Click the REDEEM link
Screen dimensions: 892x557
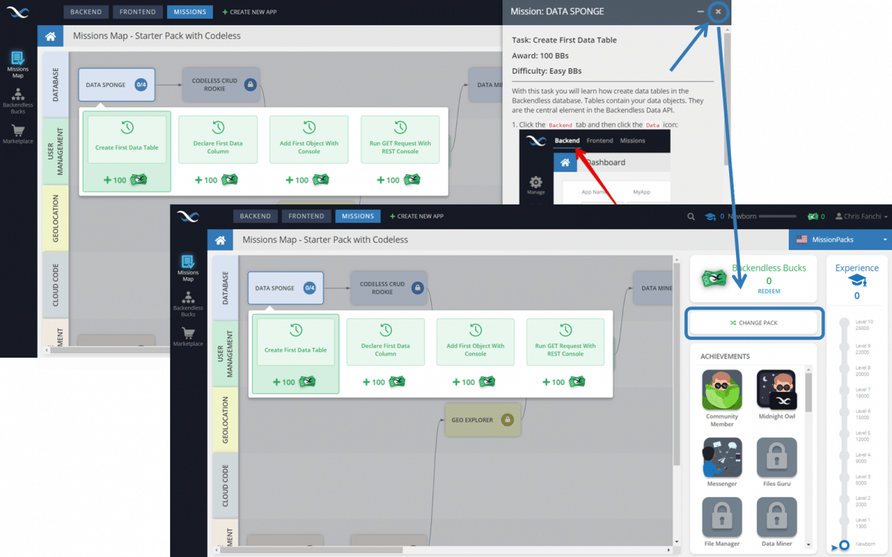769,292
